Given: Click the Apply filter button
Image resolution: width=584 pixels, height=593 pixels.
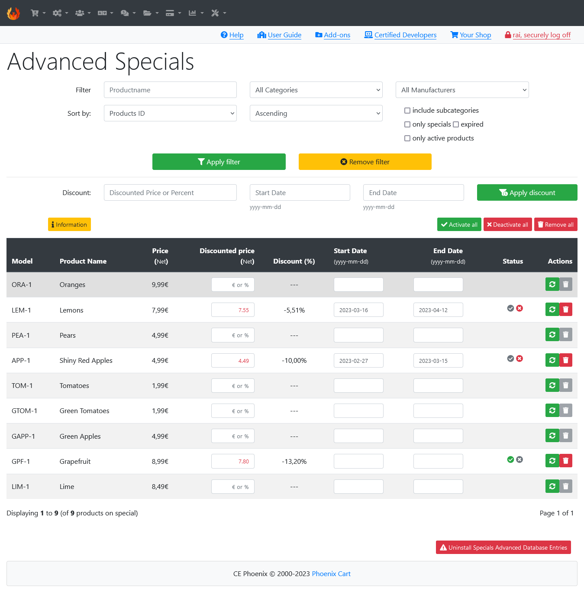Looking at the screenshot, I should pos(219,162).
